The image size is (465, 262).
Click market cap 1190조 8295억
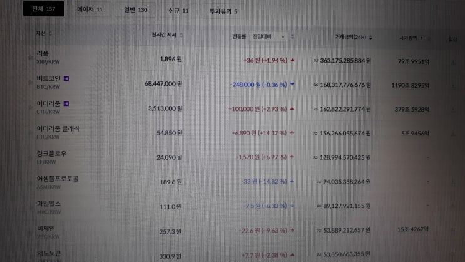tap(410, 85)
